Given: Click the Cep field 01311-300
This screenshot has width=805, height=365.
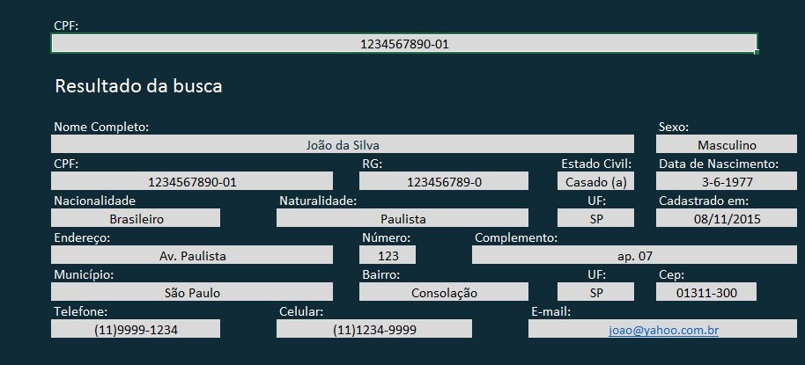Looking at the screenshot, I should 706,292.
